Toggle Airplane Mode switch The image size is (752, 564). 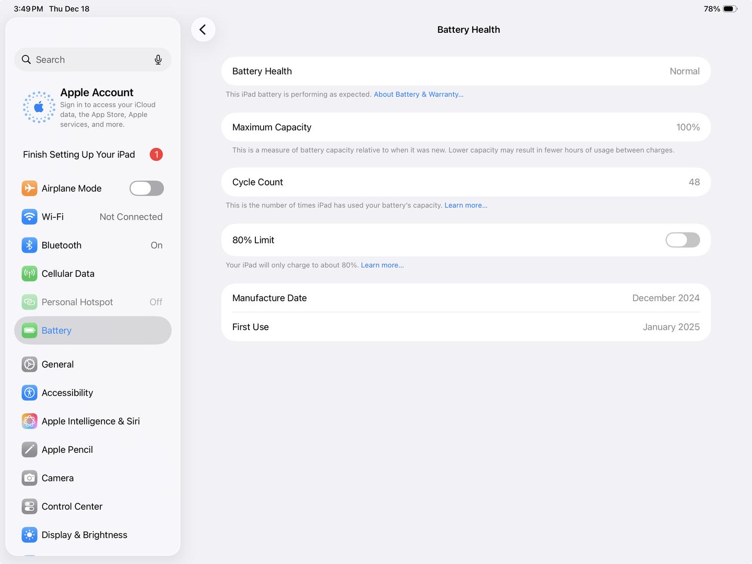147,189
